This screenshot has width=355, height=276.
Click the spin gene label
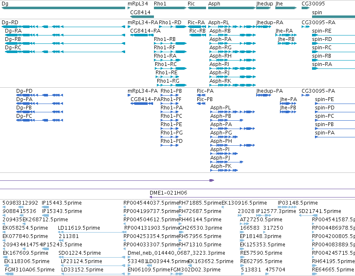317,13
